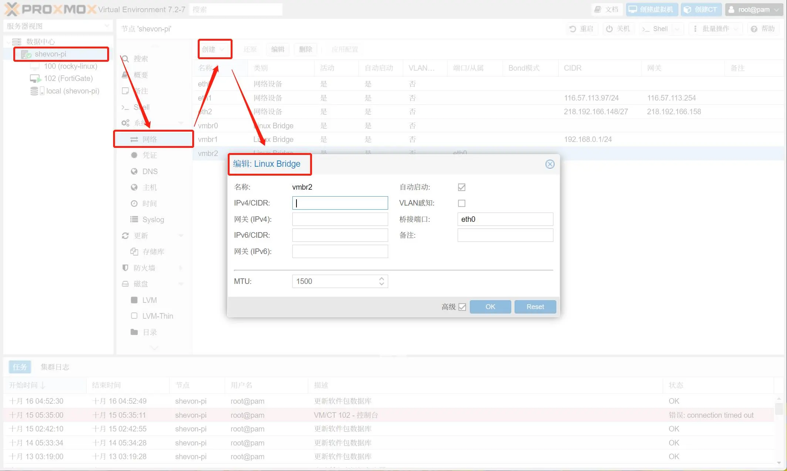Switch to the cluster log tab
The image size is (787, 471).
point(55,367)
